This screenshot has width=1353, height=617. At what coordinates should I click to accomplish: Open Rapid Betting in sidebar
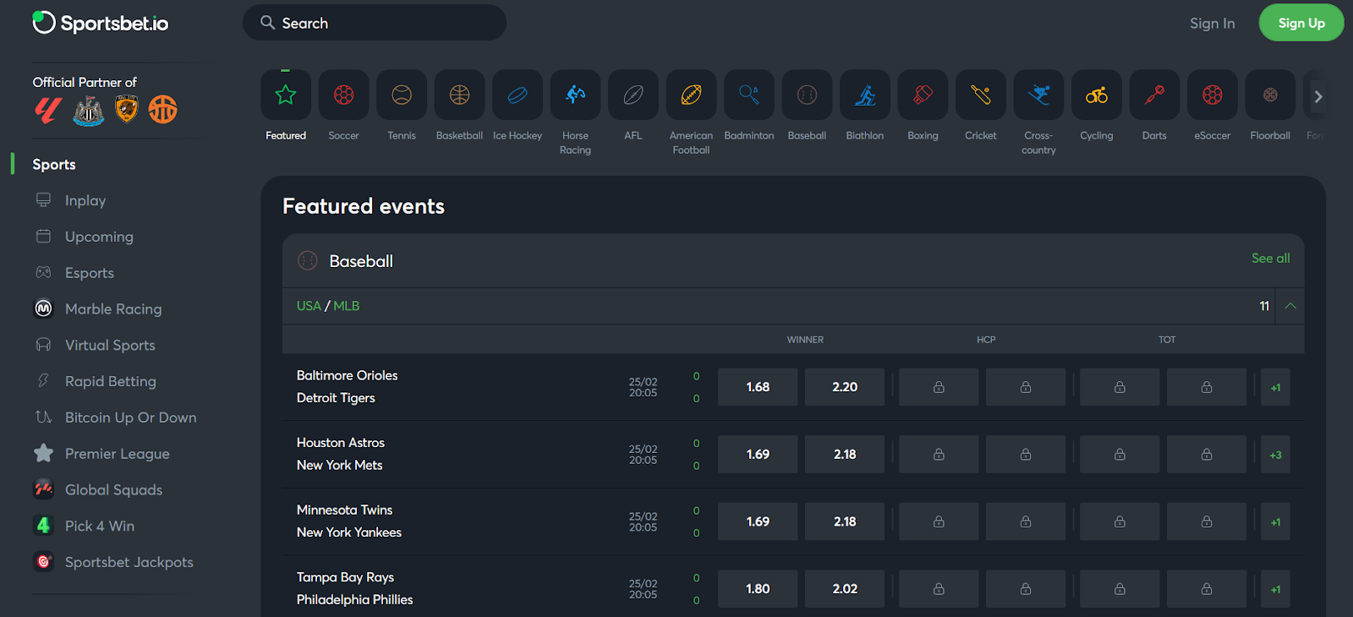click(x=110, y=381)
